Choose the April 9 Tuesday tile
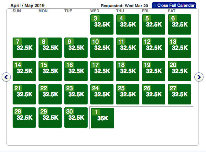206x152 pixels. [x=76, y=48]
